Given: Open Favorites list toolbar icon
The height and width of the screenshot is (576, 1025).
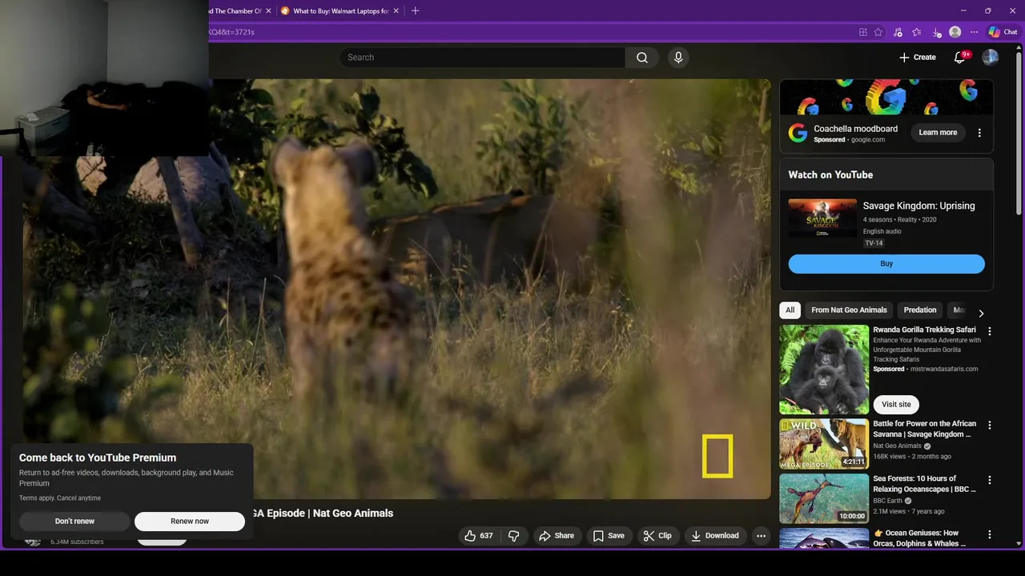Looking at the screenshot, I should tap(917, 32).
